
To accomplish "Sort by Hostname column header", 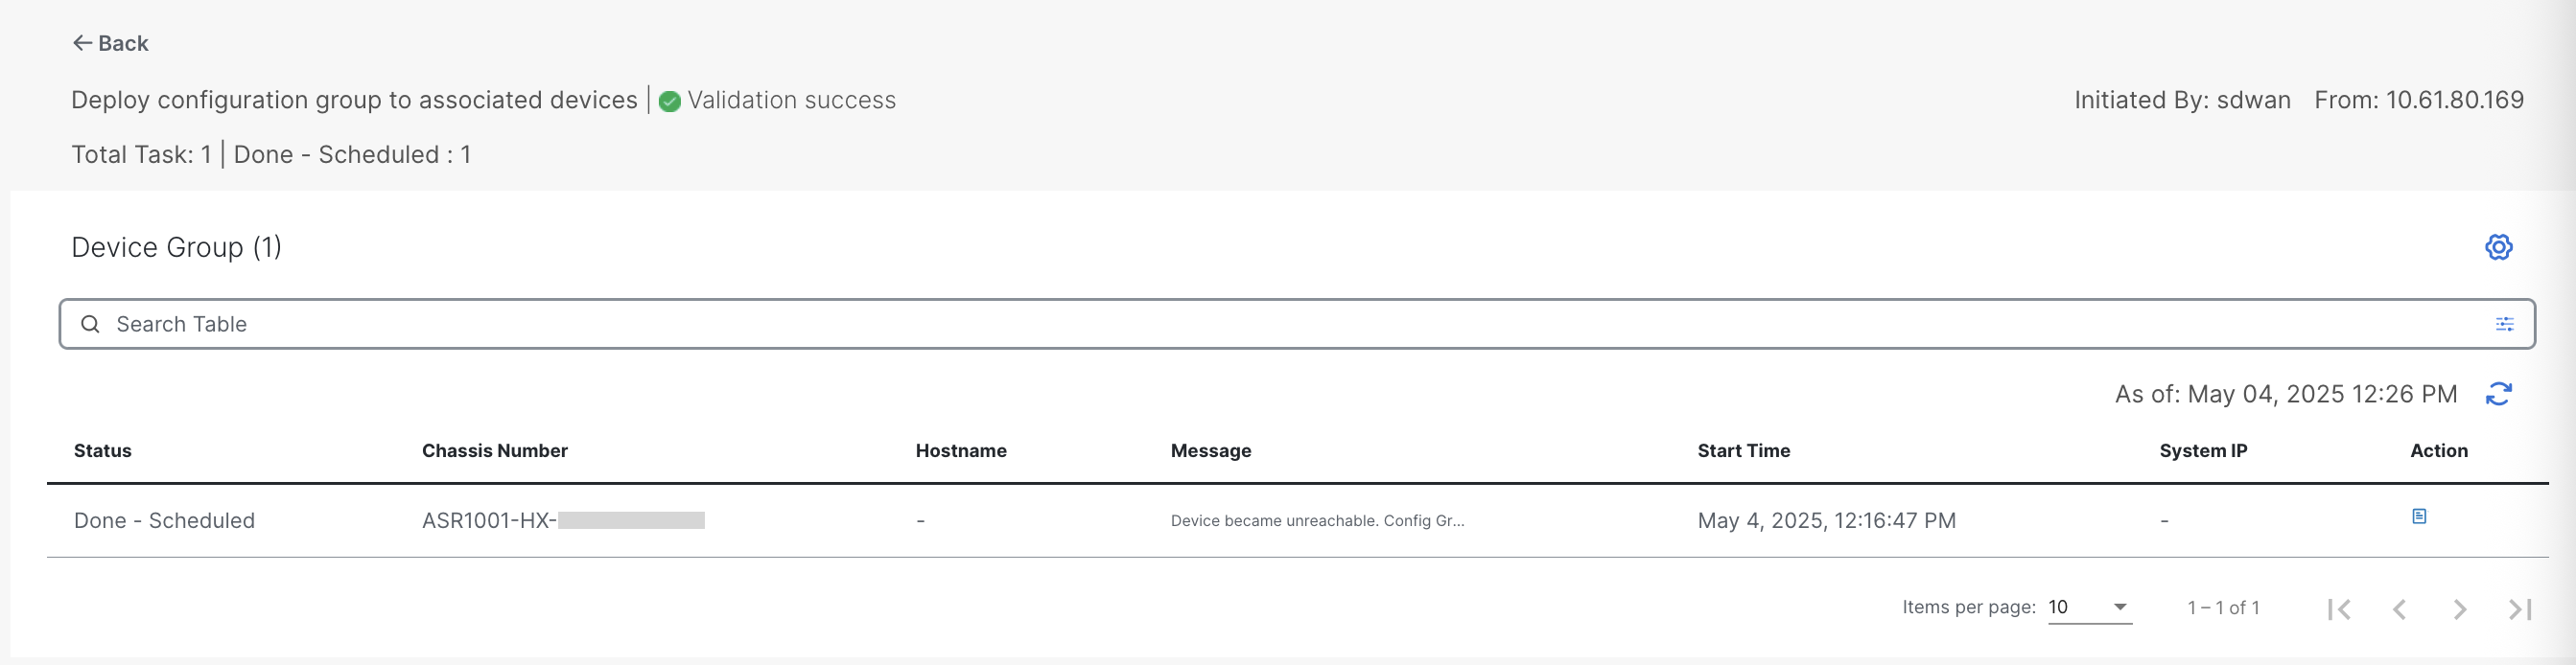I will point(960,450).
